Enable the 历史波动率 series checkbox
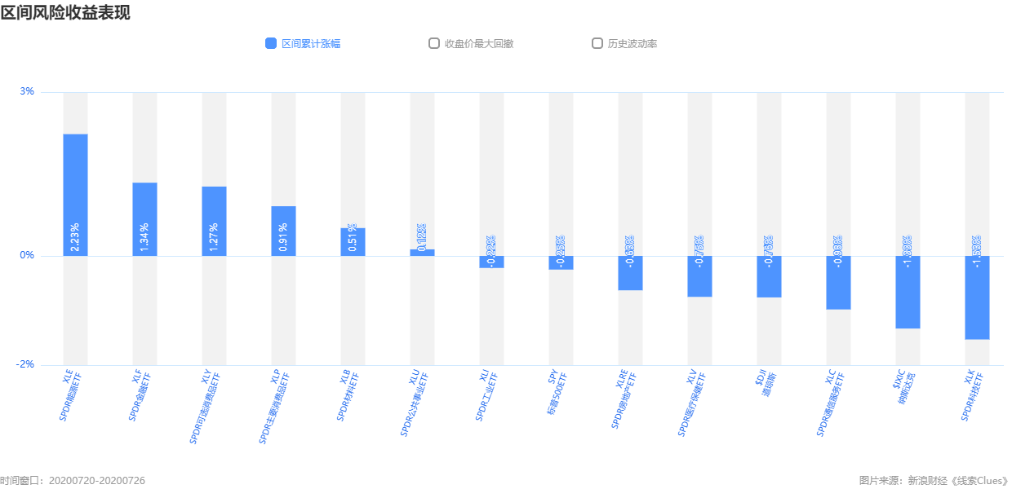 point(597,43)
